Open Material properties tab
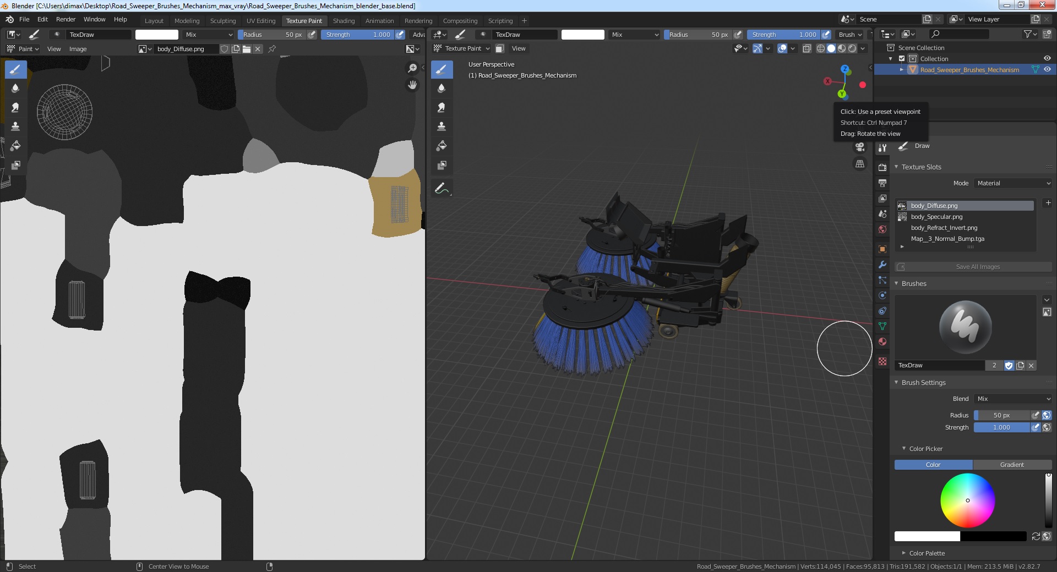Viewport: 1057px width, 572px height. (x=882, y=342)
